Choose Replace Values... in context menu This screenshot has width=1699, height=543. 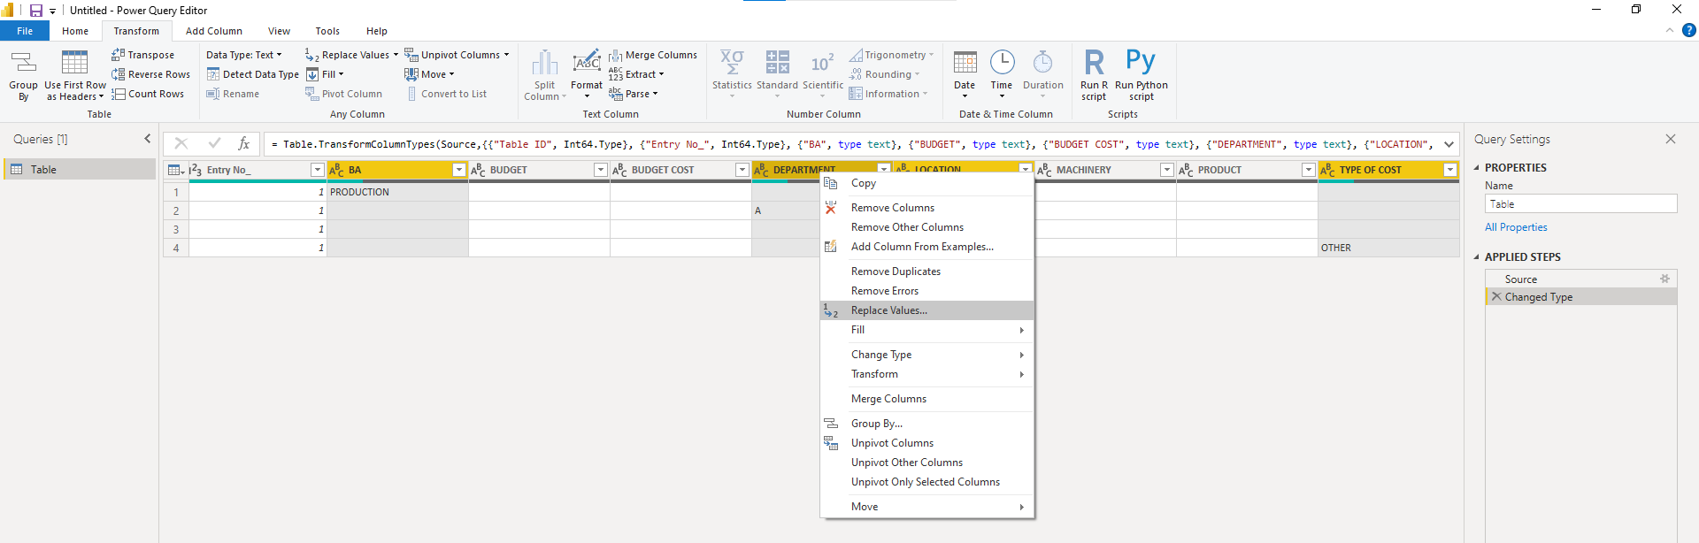(x=926, y=310)
